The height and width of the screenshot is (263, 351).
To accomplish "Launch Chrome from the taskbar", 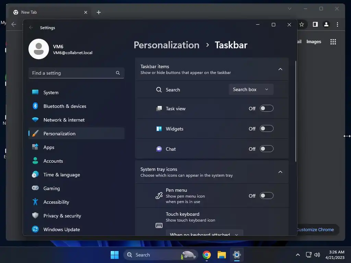I will click(x=206, y=255).
